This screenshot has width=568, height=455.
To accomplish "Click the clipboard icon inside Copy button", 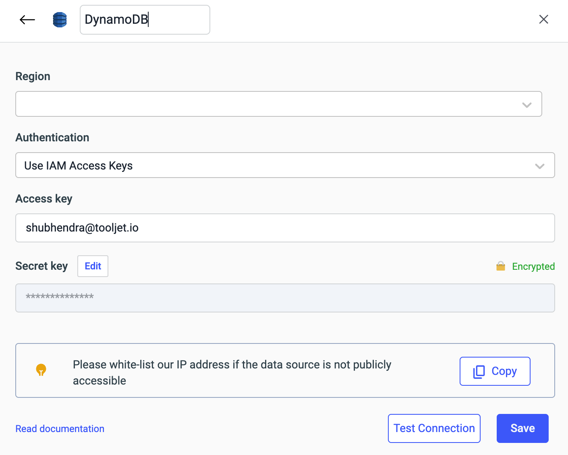I will pos(479,372).
